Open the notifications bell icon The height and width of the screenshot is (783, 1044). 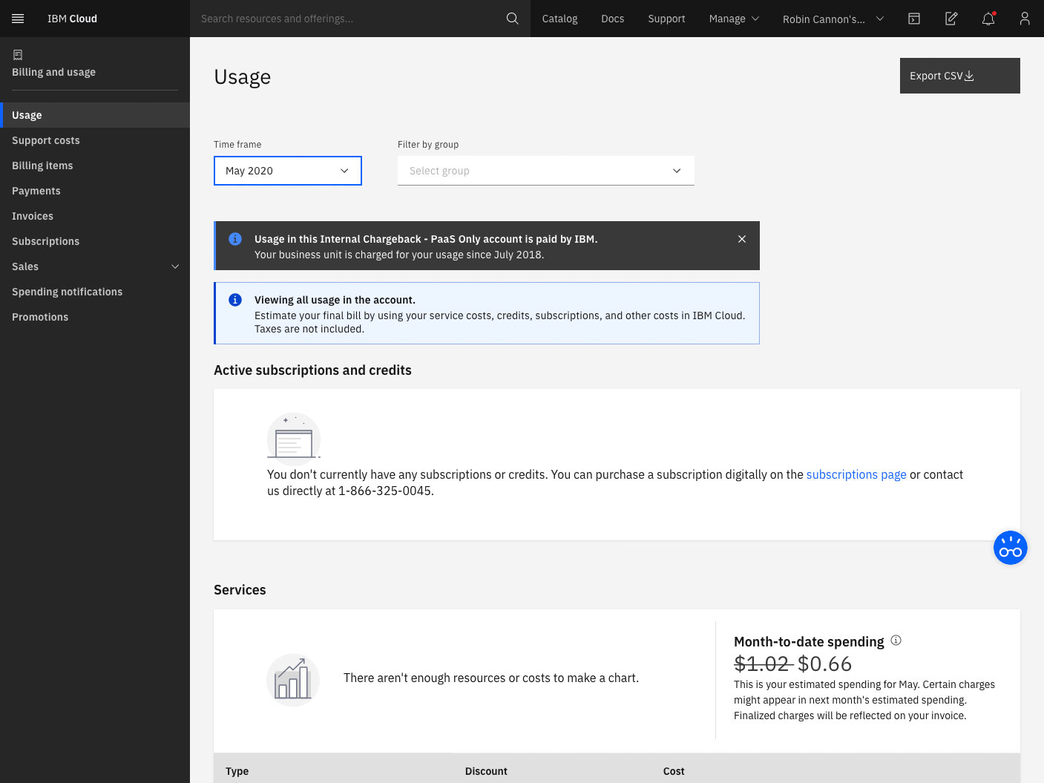coord(988,19)
